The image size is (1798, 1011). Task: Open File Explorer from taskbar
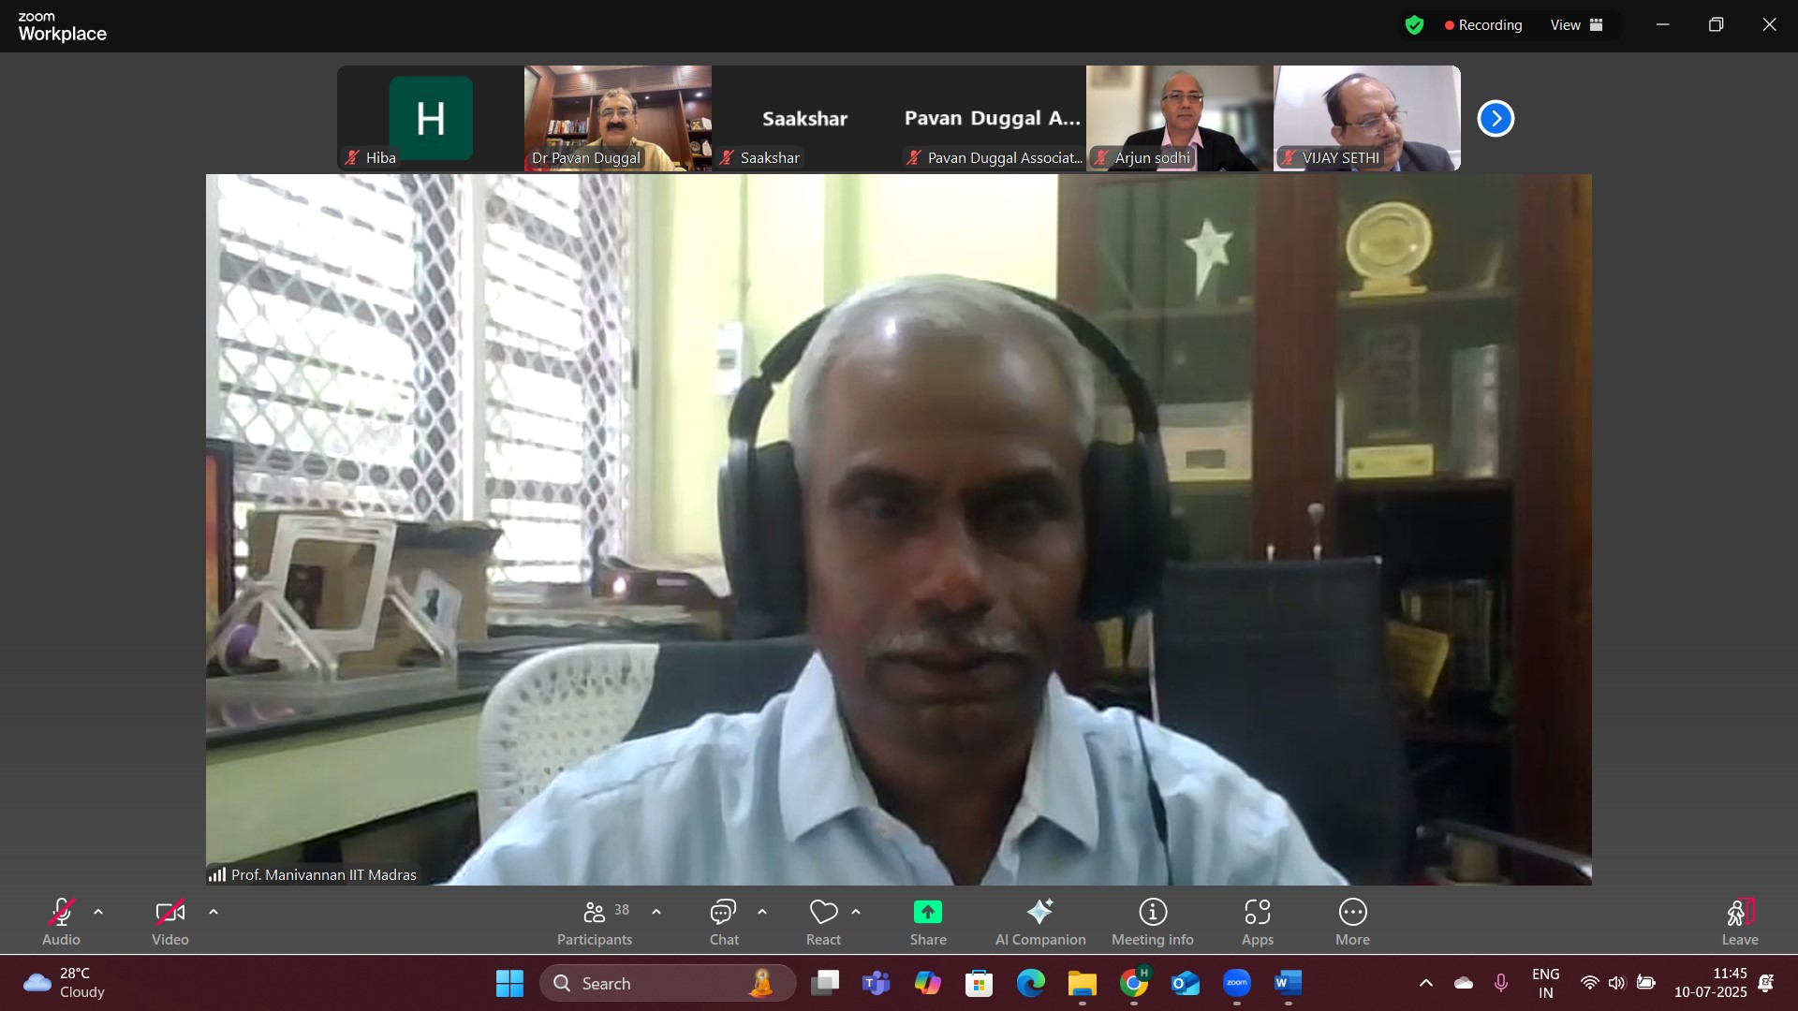coord(1083,983)
